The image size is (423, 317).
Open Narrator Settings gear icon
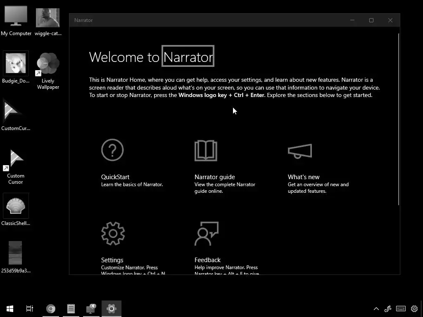click(113, 234)
